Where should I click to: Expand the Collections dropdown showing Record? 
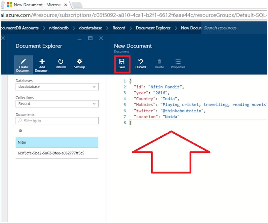coord(57,104)
